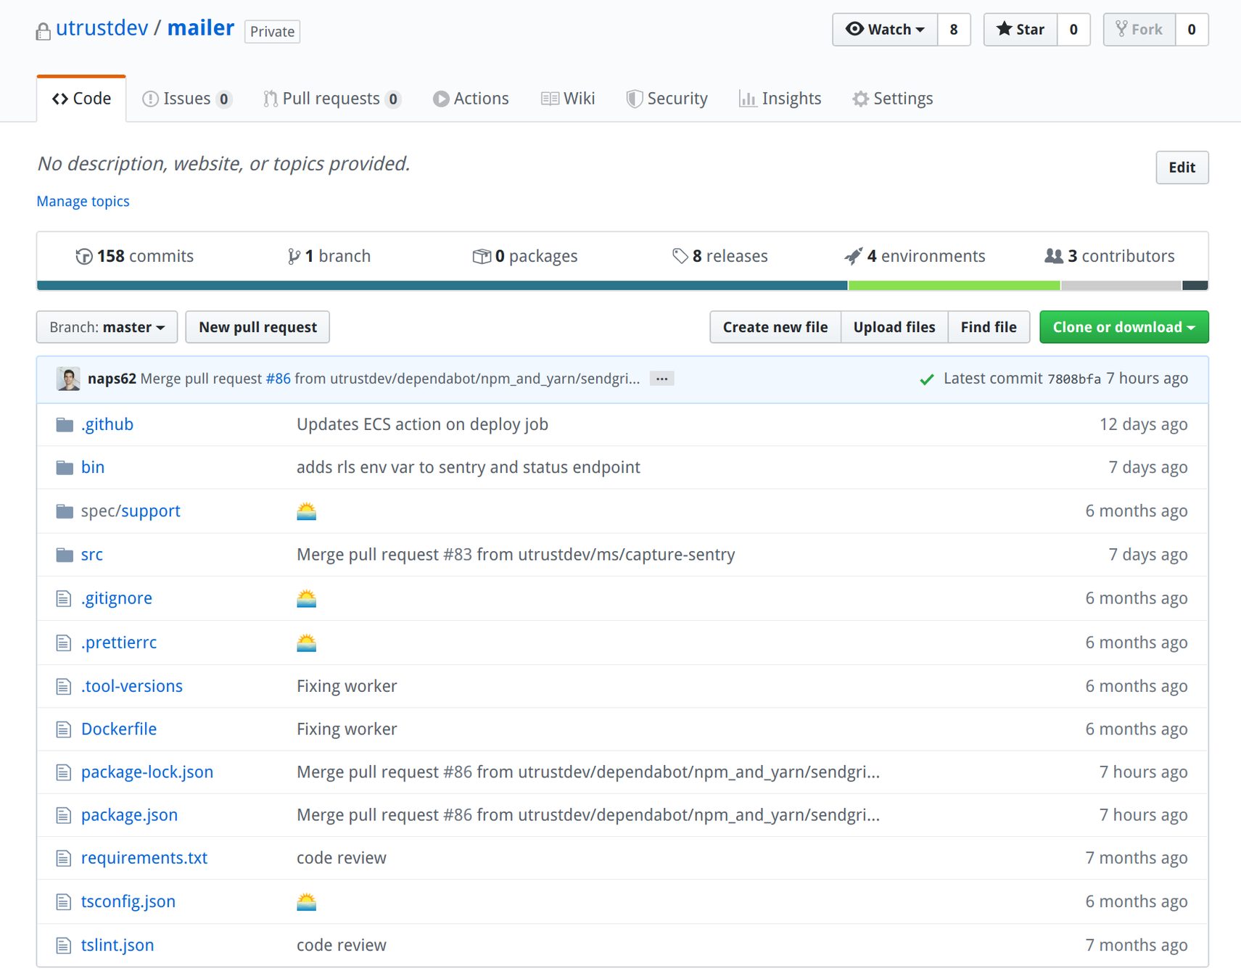
Task: Open the repository Settings tab
Action: click(892, 99)
